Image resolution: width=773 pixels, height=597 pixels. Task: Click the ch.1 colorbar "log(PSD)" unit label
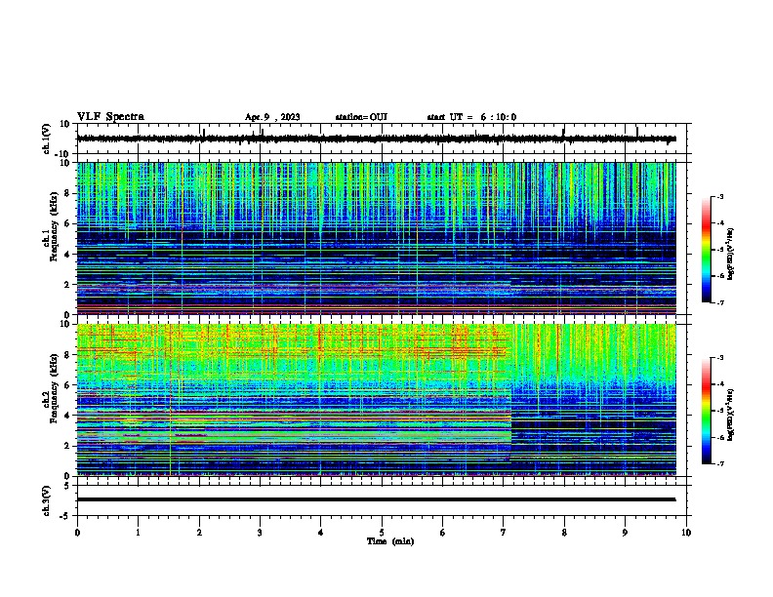pyautogui.click(x=731, y=254)
